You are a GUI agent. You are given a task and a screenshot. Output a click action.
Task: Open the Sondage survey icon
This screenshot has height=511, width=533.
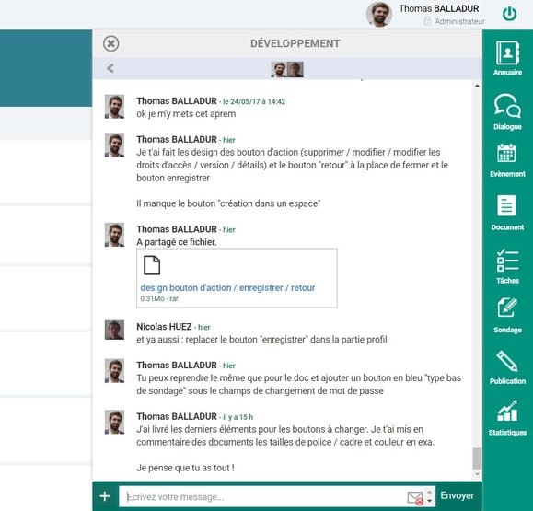(507, 316)
